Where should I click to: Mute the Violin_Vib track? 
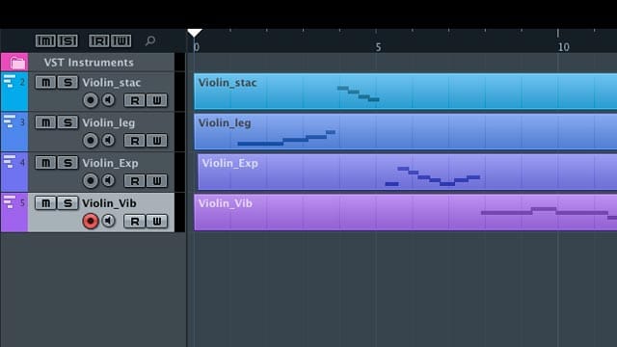[45, 203]
